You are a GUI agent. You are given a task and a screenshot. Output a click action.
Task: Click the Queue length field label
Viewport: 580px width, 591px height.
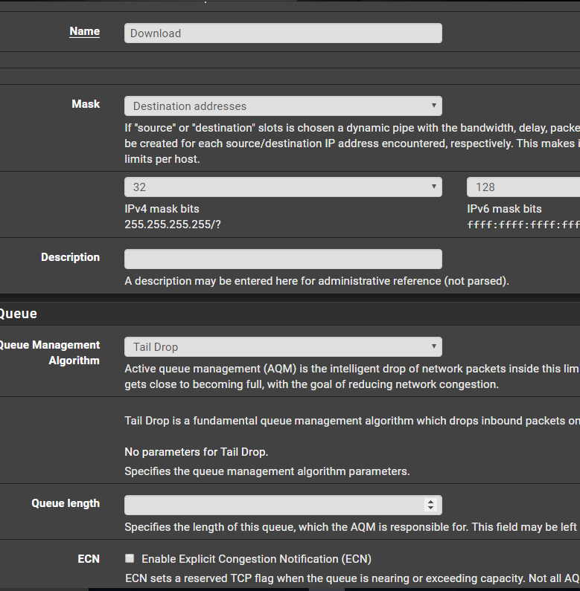tap(66, 503)
